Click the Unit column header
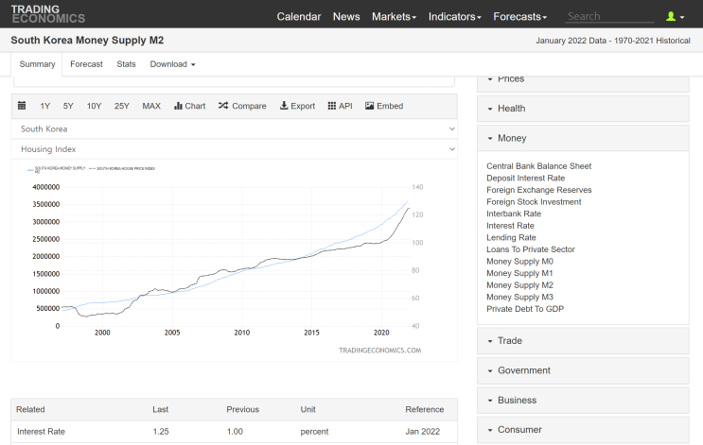703x445 pixels. click(x=308, y=410)
